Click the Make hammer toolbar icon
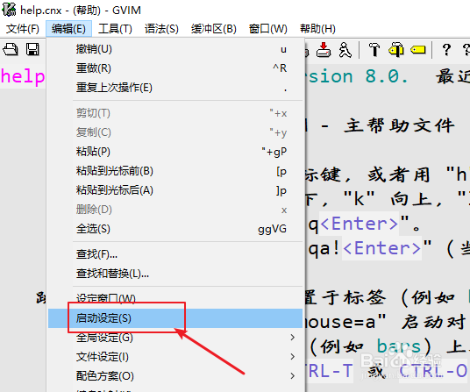470x392 pixels. pyautogui.click(x=374, y=50)
